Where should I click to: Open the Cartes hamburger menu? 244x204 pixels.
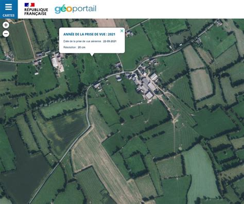click(x=9, y=9)
